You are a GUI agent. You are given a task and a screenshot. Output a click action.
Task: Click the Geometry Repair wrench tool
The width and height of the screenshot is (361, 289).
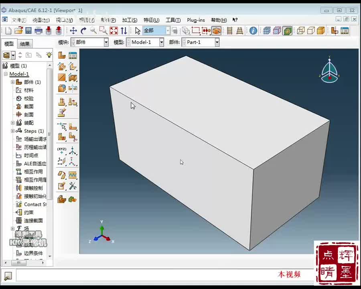[x=73, y=186]
